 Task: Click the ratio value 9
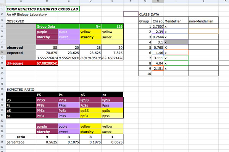click(x=47, y=137)
